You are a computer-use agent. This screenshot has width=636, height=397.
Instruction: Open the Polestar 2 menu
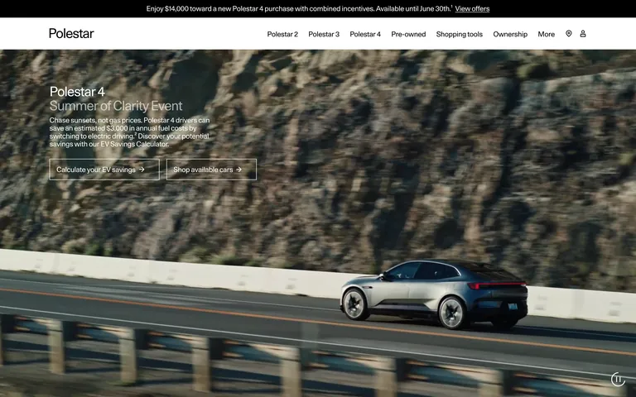tap(282, 34)
